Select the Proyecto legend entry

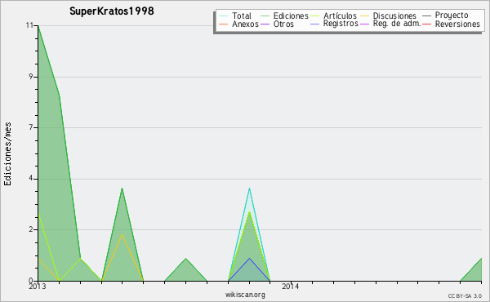click(x=452, y=16)
